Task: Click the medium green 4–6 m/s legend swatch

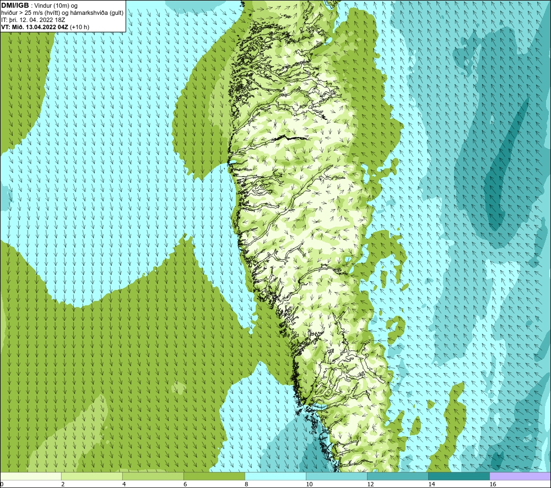Action: pos(153,476)
